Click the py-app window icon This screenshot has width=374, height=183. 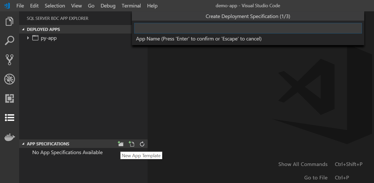[35, 38]
